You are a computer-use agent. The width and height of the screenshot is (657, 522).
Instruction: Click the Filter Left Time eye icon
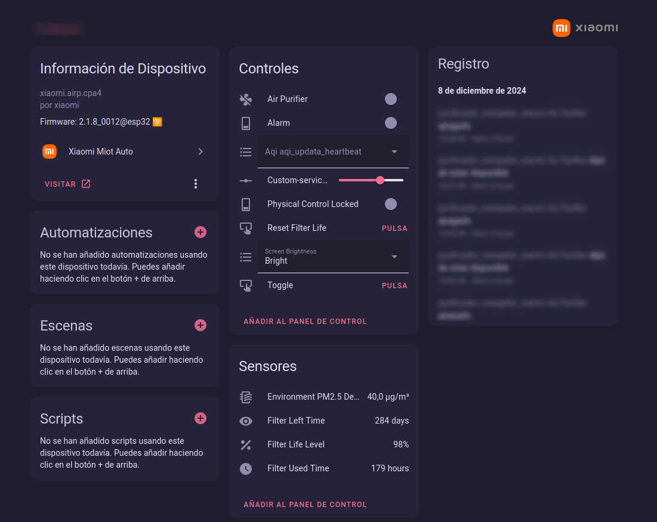click(246, 421)
